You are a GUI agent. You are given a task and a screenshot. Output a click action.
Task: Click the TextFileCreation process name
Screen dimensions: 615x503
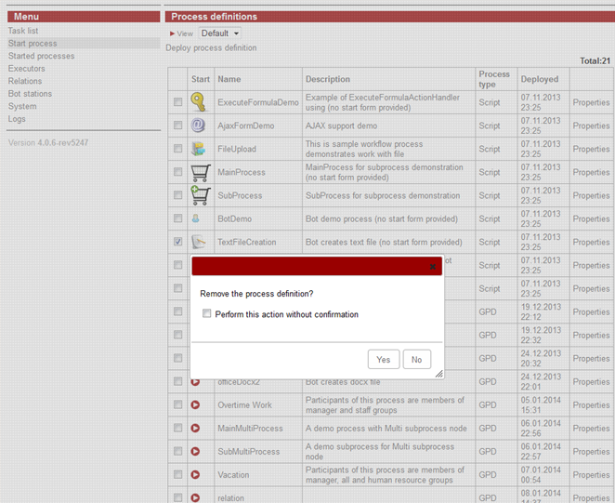click(247, 243)
